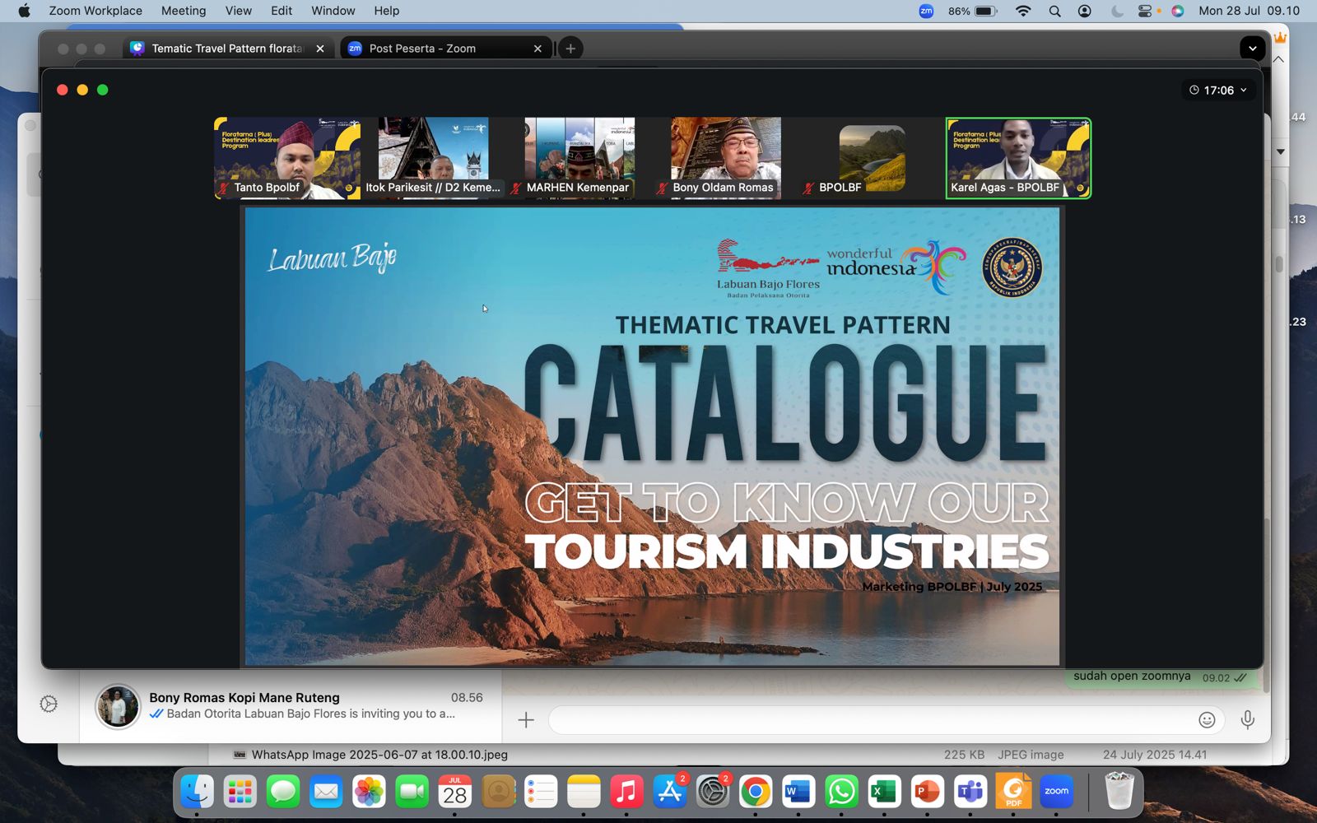This screenshot has height=823, width=1317.
Task: Open the orange PDF app in dock
Action: pyautogui.click(x=1013, y=793)
